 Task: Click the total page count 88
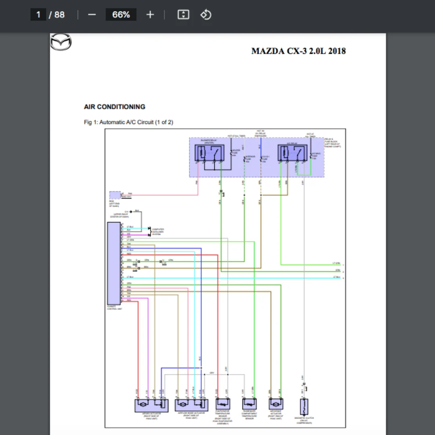coord(60,15)
